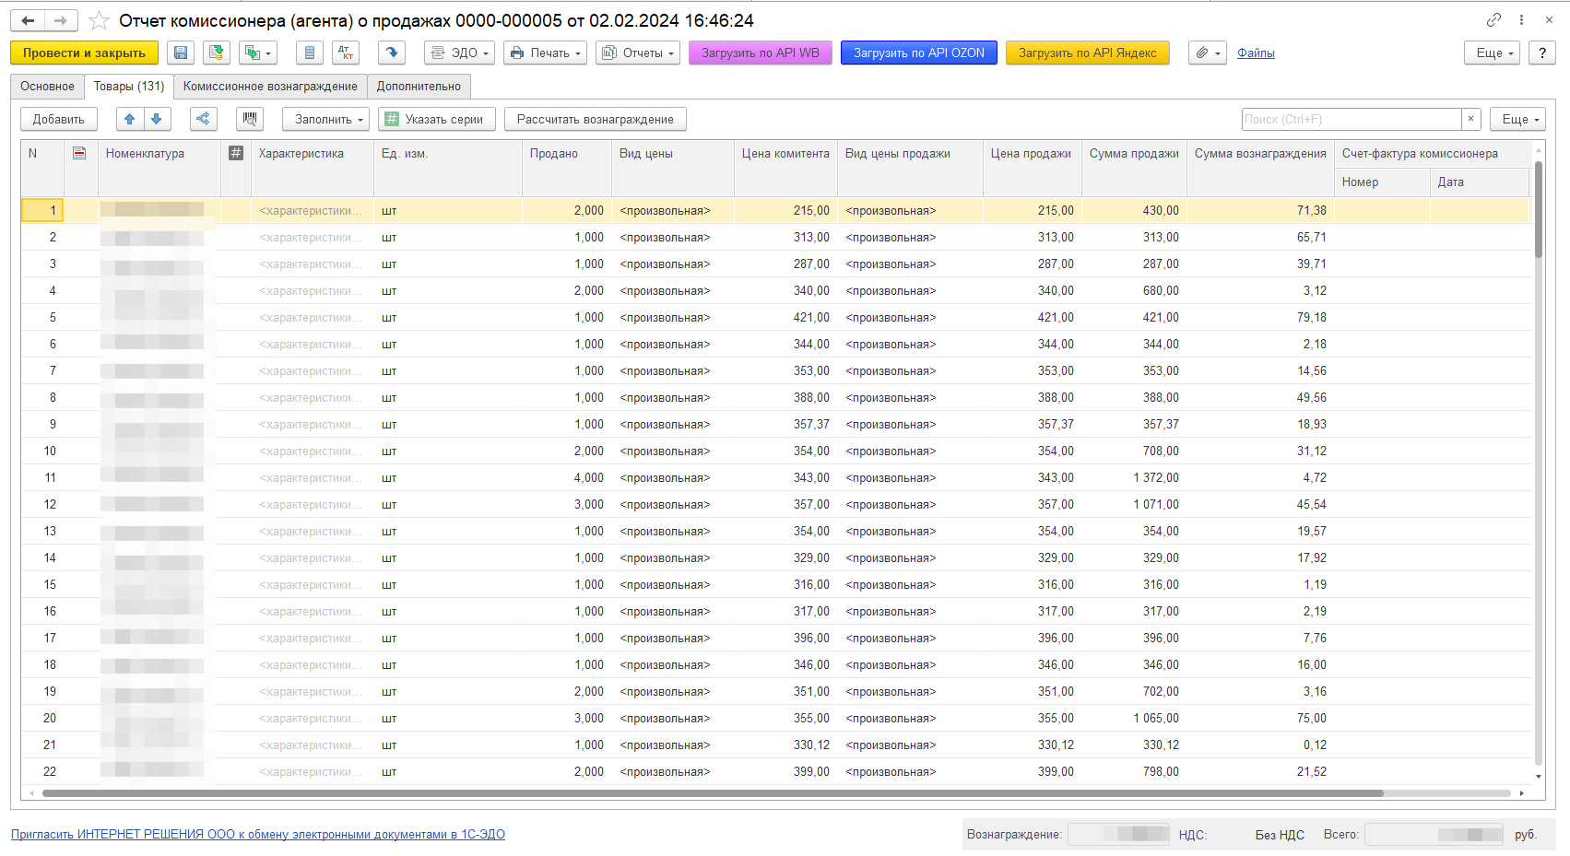Screen dimensions: 1570x856
Task: Open the paperclip attachments button
Action: tap(1207, 53)
